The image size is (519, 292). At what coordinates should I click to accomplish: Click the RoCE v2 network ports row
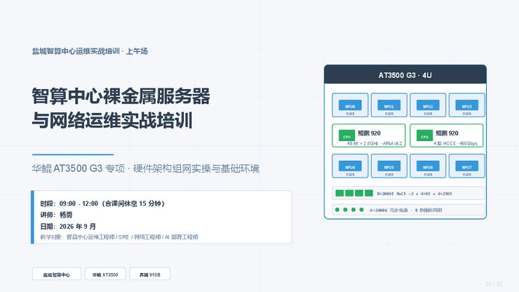[408, 193]
